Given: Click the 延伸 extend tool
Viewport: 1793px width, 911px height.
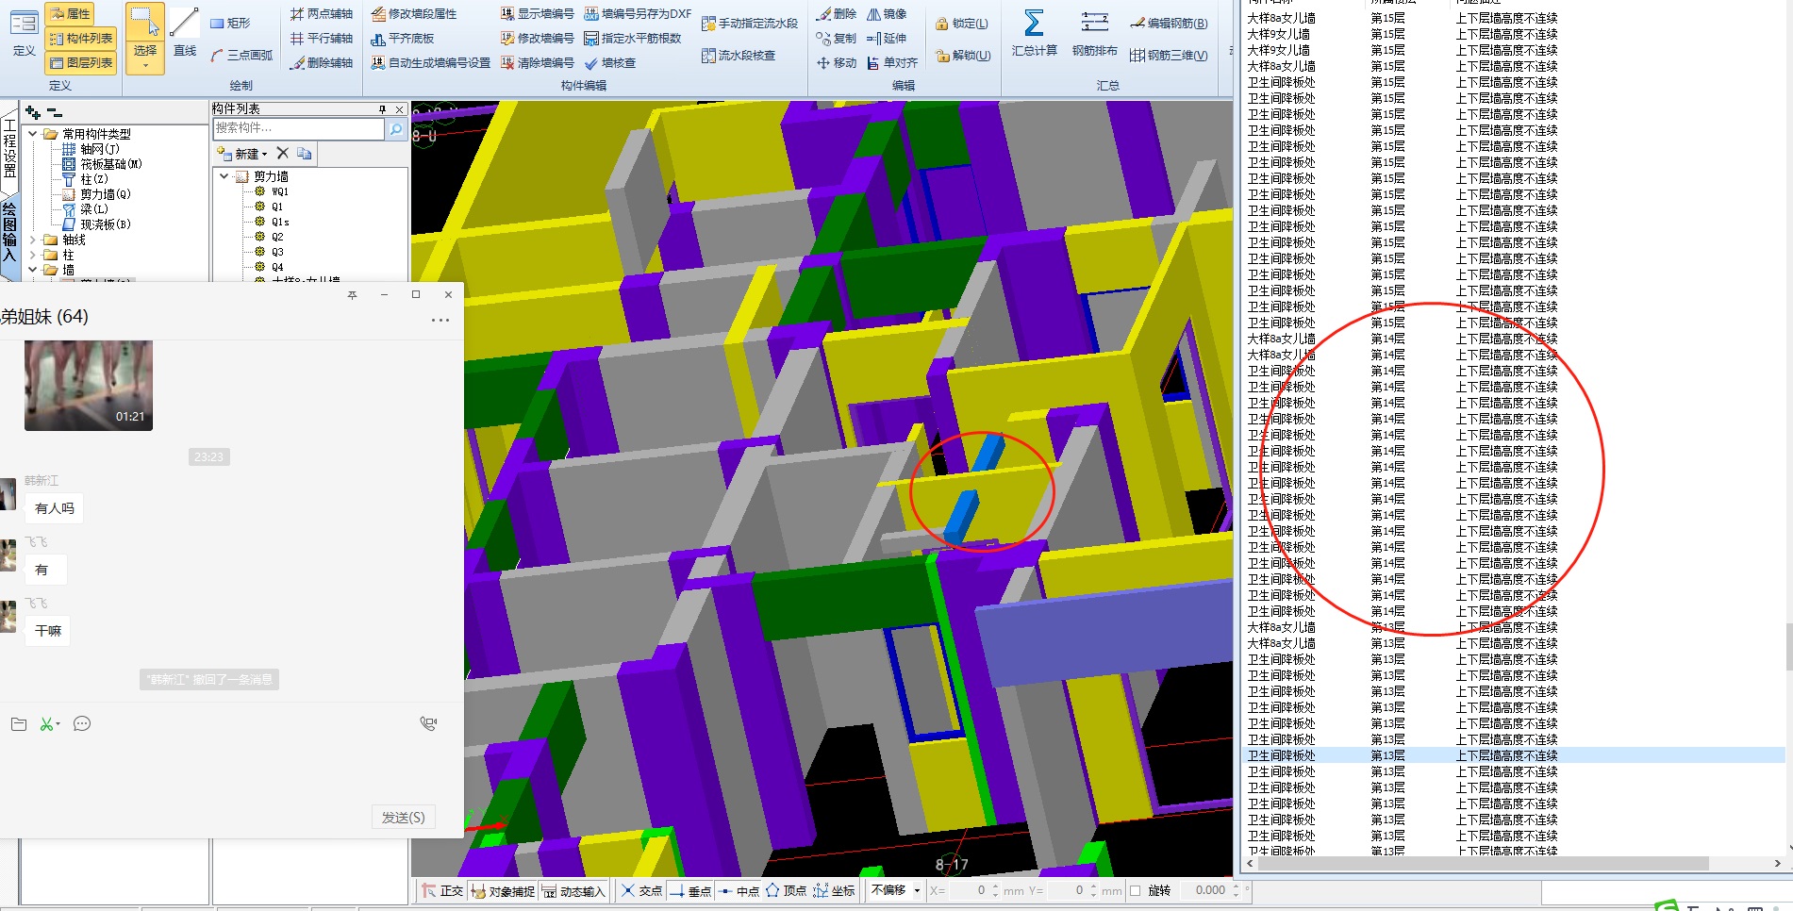Looking at the screenshot, I should (887, 38).
